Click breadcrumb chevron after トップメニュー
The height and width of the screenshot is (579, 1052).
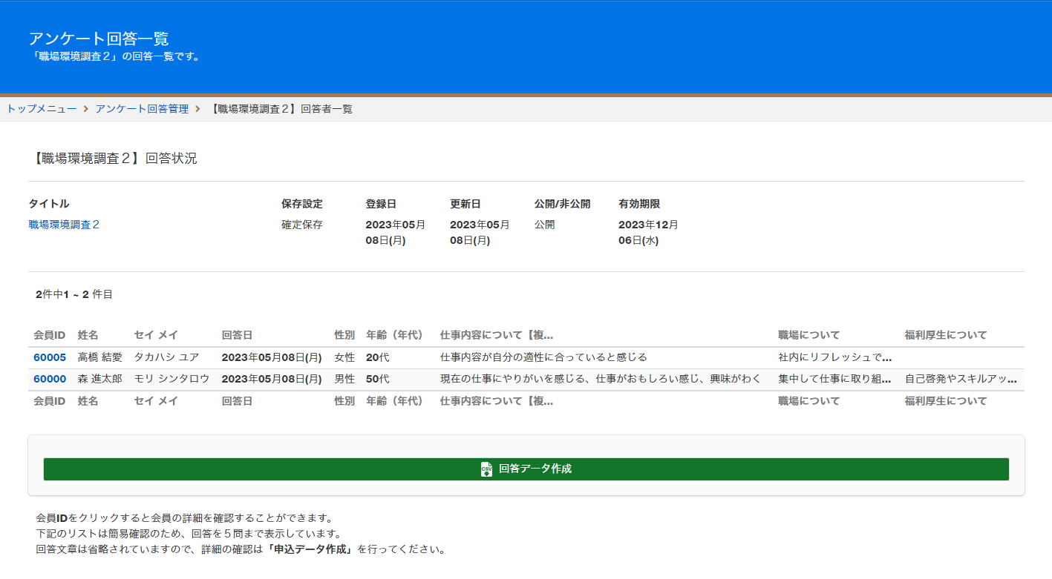[86, 109]
